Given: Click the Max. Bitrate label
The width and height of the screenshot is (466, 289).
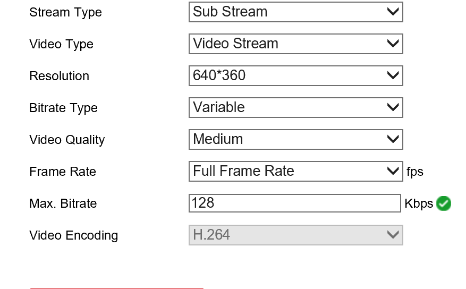Looking at the screenshot, I should (63, 203).
